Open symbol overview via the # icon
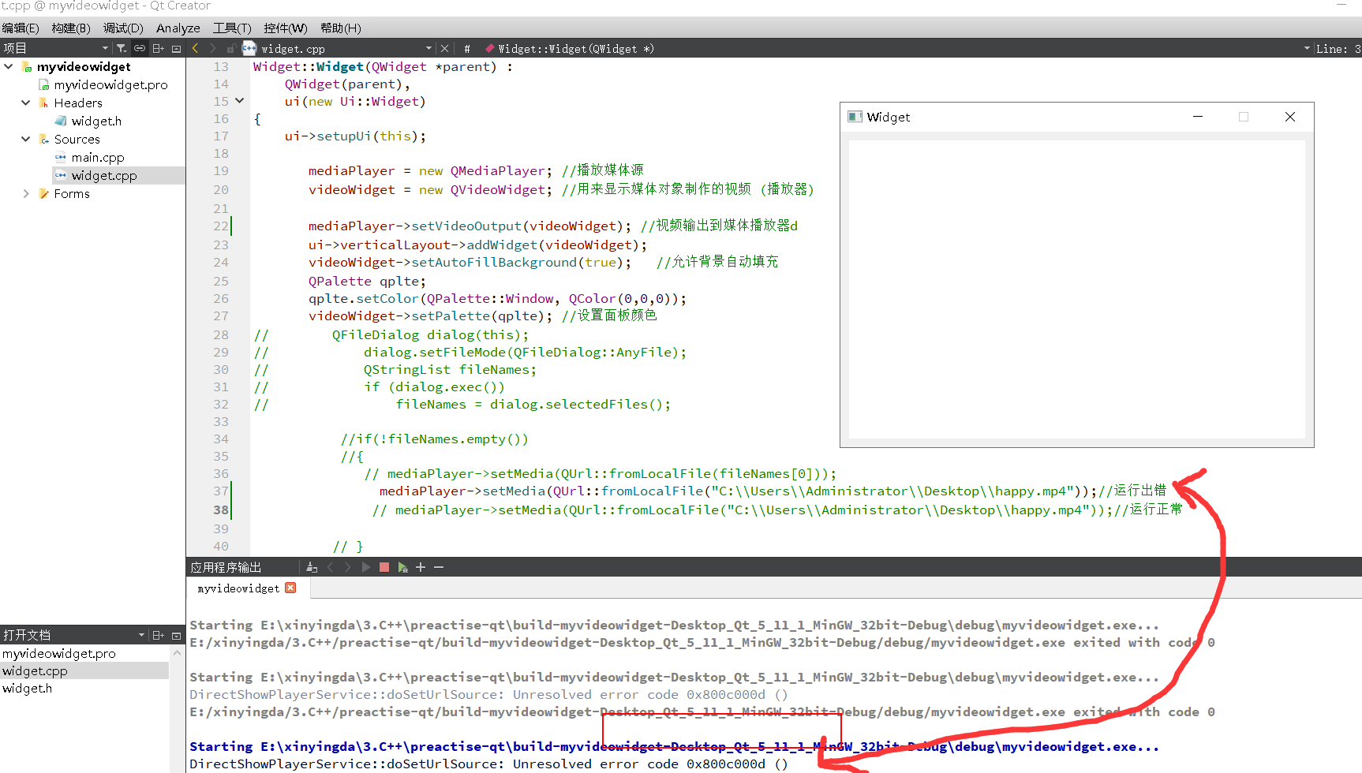Image resolution: width=1362 pixels, height=773 pixels. 467,48
